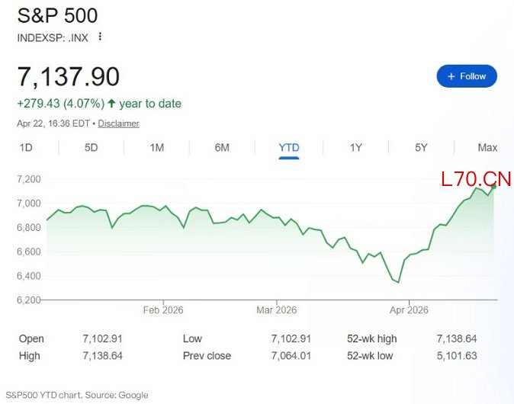Viewport: 514px width, 404px height.
Task: Click the 7,137.90 index price
Action: pos(69,77)
